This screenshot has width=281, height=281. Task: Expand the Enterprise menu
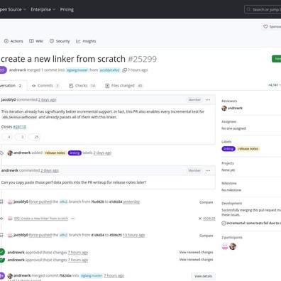(43, 9)
